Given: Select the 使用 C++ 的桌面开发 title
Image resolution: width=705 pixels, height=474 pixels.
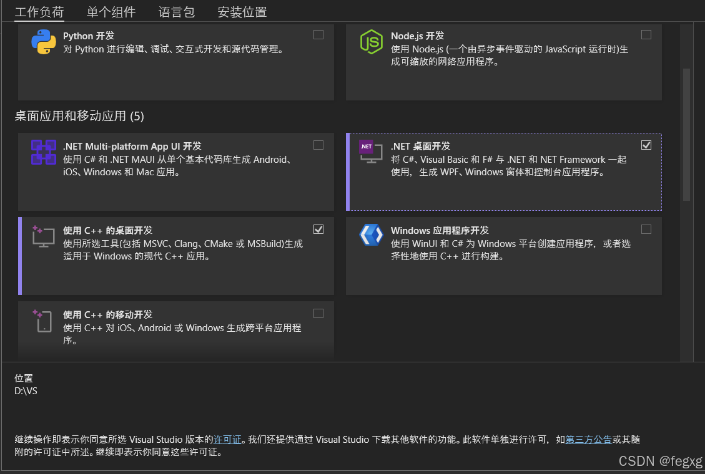Looking at the screenshot, I should tap(107, 231).
